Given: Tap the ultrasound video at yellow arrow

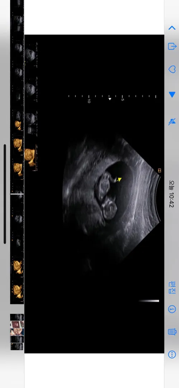Looking at the screenshot, I should coord(119,180).
